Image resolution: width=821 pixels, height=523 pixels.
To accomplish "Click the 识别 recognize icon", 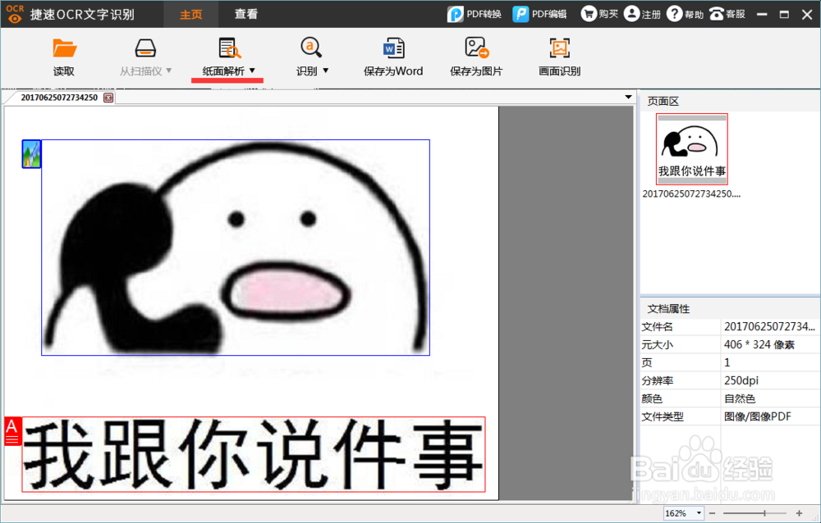I will click(311, 48).
